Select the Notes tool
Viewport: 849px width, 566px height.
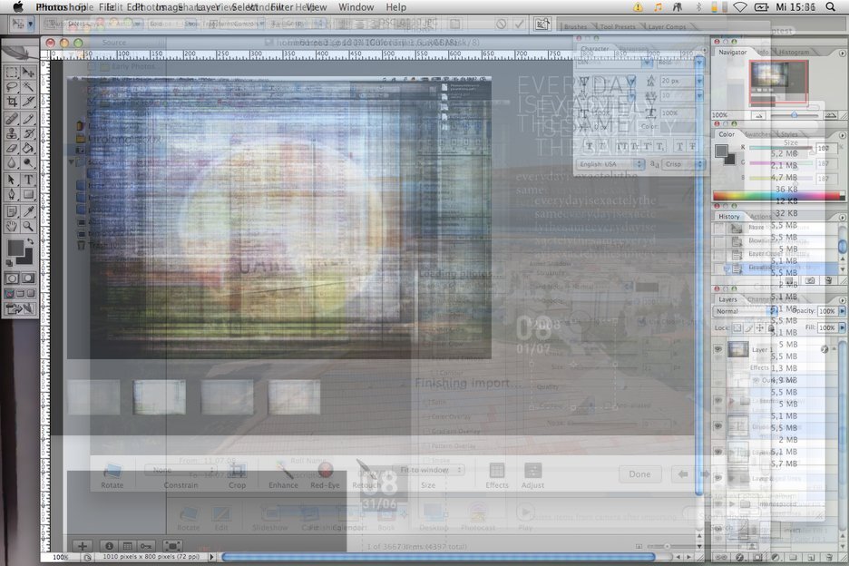(12, 211)
